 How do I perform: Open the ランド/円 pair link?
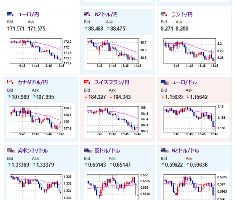[182, 15]
